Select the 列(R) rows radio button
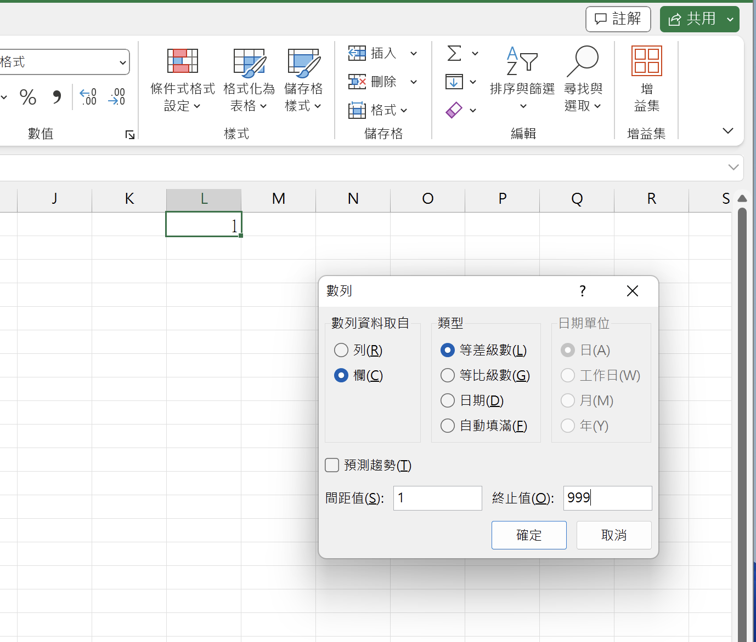 (341, 350)
